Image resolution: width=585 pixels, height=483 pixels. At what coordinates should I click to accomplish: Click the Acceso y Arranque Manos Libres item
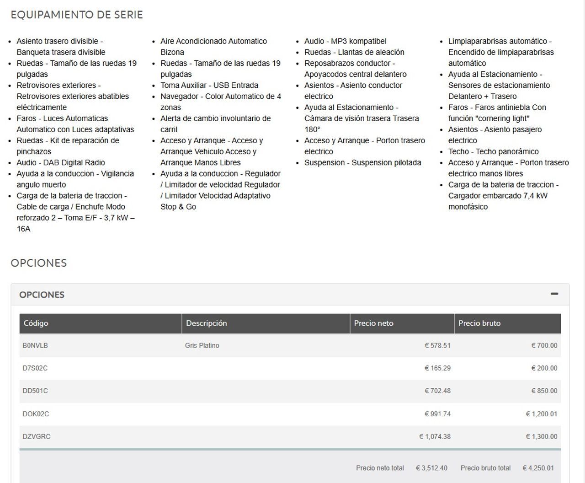(212, 151)
